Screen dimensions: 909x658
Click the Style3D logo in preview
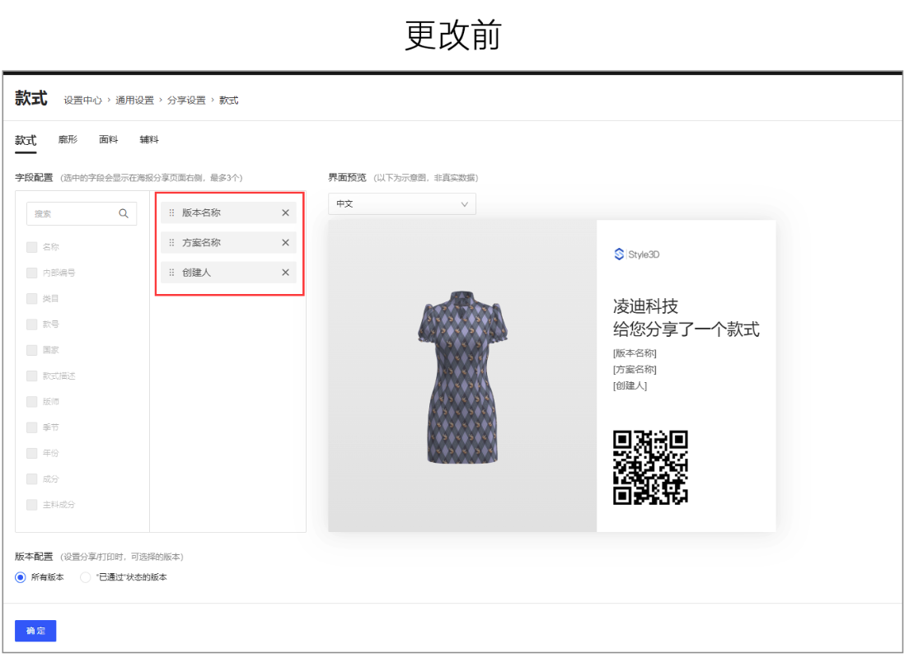click(x=636, y=254)
